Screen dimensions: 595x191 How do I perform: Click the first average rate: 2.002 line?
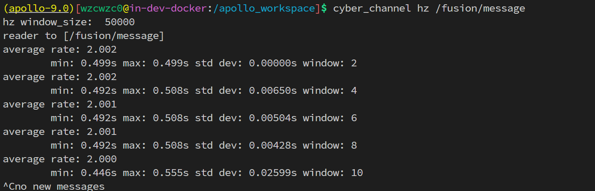(x=60, y=50)
